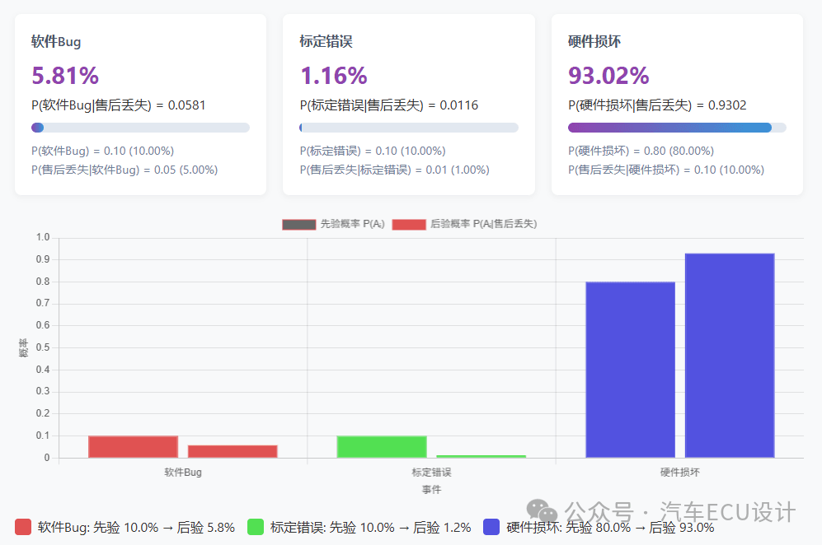Click the 5.81% value
The width and height of the screenshot is (822, 545).
pos(65,76)
